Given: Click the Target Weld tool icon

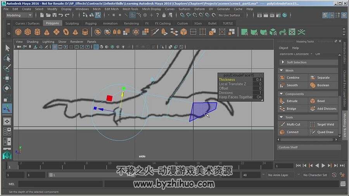Looking at the screenshot, I should (313, 124).
